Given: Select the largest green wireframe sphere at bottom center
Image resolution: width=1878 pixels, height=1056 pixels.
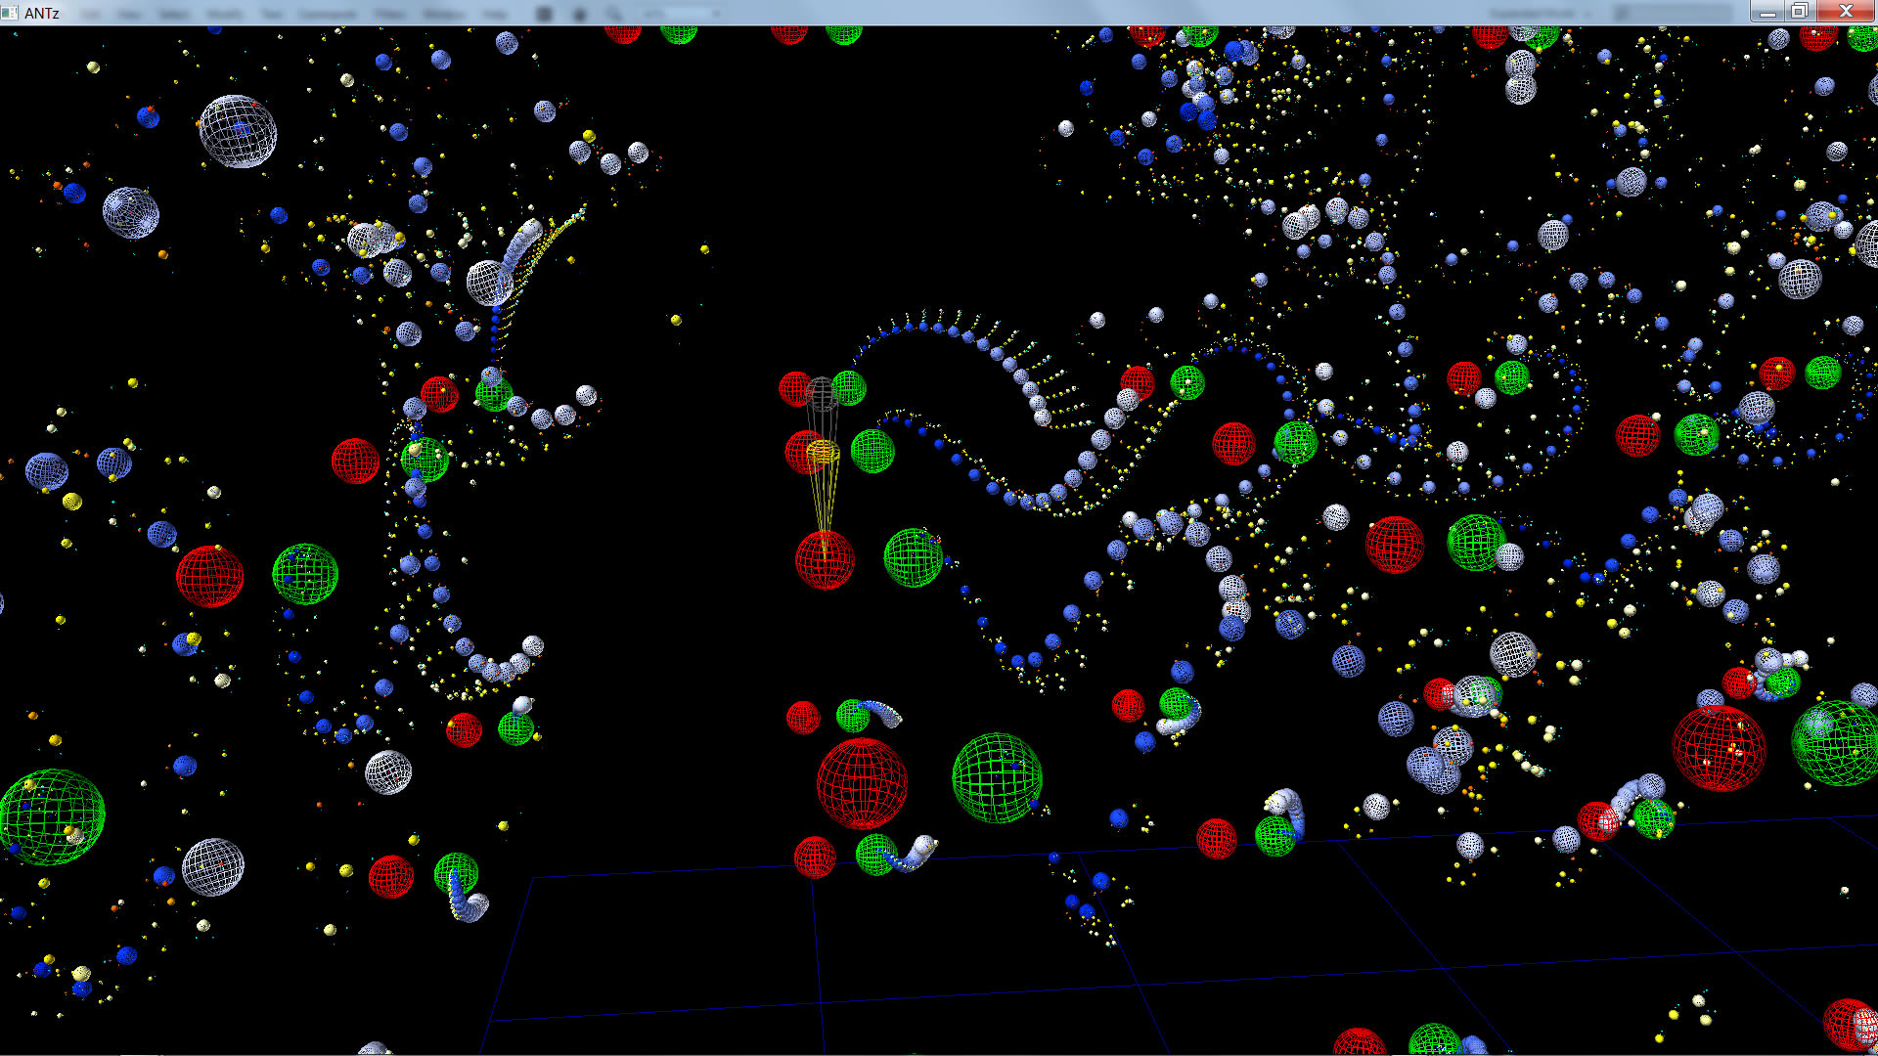Looking at the screenshot, I should pos(997,778).
